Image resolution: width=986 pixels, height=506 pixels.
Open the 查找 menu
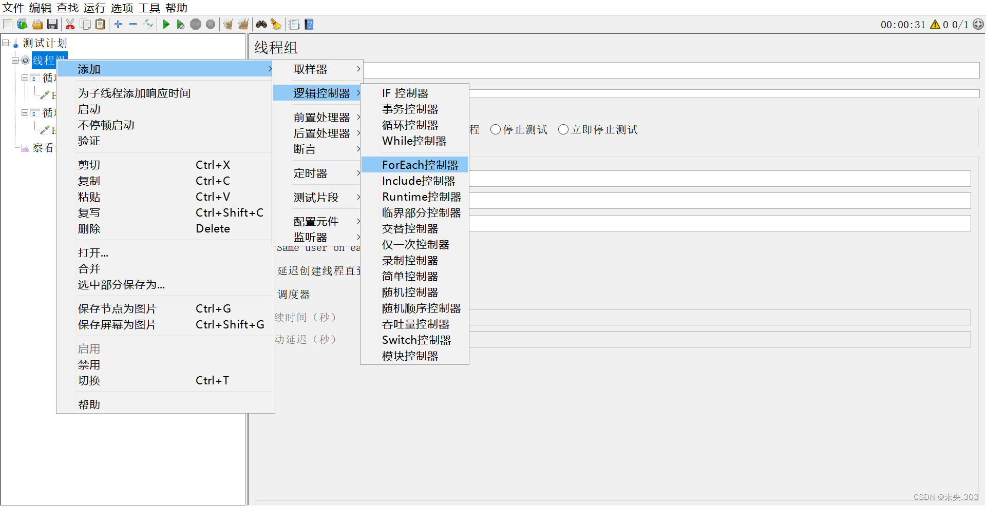click(68, 8)
